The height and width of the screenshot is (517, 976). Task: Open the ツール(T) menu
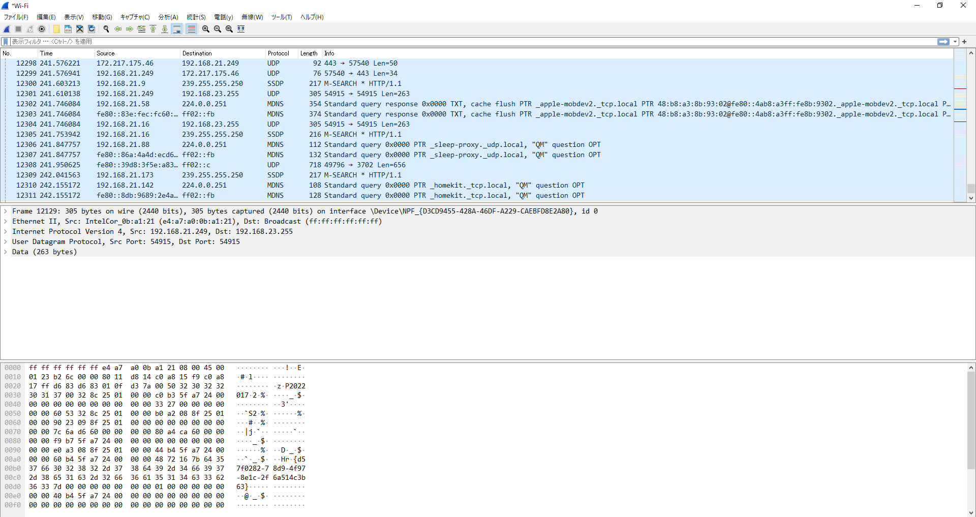[282, 17]
